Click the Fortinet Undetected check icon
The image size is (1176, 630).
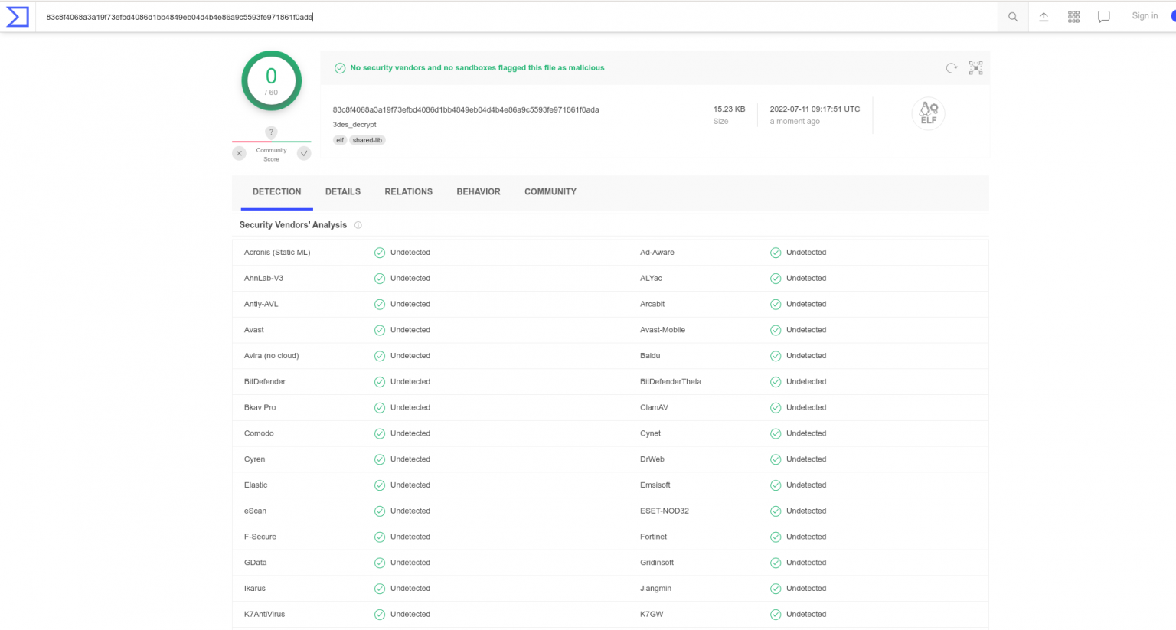776,537
